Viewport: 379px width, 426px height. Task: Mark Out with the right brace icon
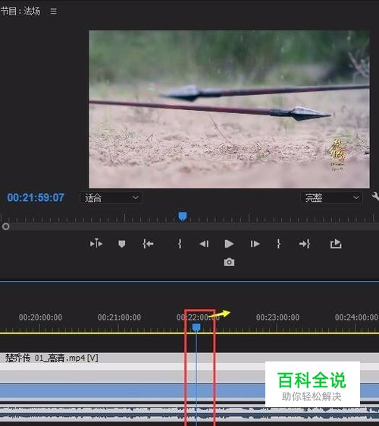point(278,244)
